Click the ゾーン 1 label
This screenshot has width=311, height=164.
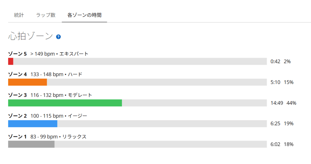(17, 137)
